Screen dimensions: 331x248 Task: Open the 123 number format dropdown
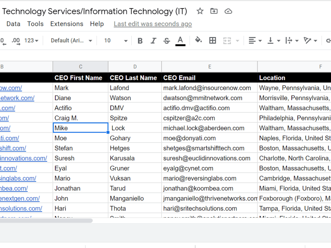tap(31, 40)
